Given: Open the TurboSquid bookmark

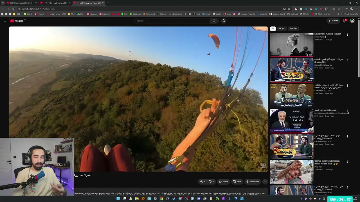Looking at the screenshot, I should pos(149,14).
